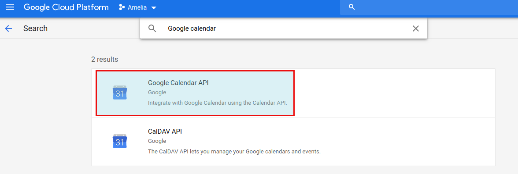This screenshot has width=518, height=174.
Task: Click the Google Calendar API calendar icon
Action: pyautogui.click(x=120, y=93)
